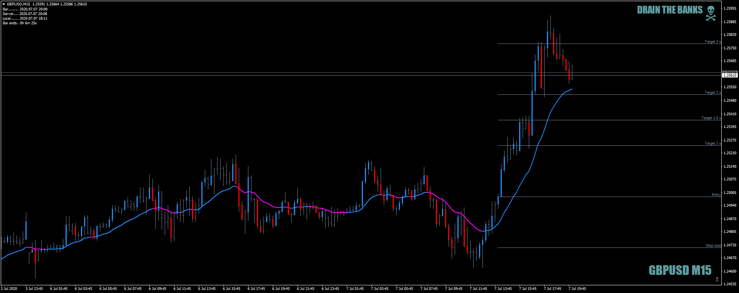This screenshot has width=739, height=293.
Task: Select the 'Target 3 x' line label
Action: point(713,42)
